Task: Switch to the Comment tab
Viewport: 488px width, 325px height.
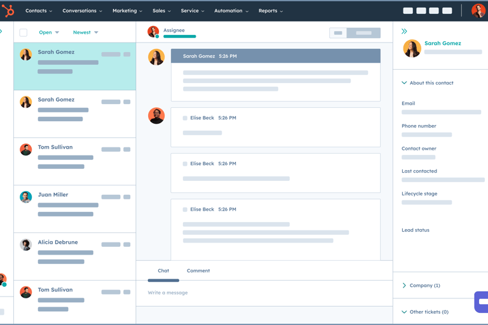Action: tap(198, 271)
